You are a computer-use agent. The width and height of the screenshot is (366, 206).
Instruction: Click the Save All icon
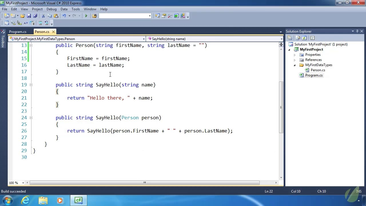[x=35, y=16]
